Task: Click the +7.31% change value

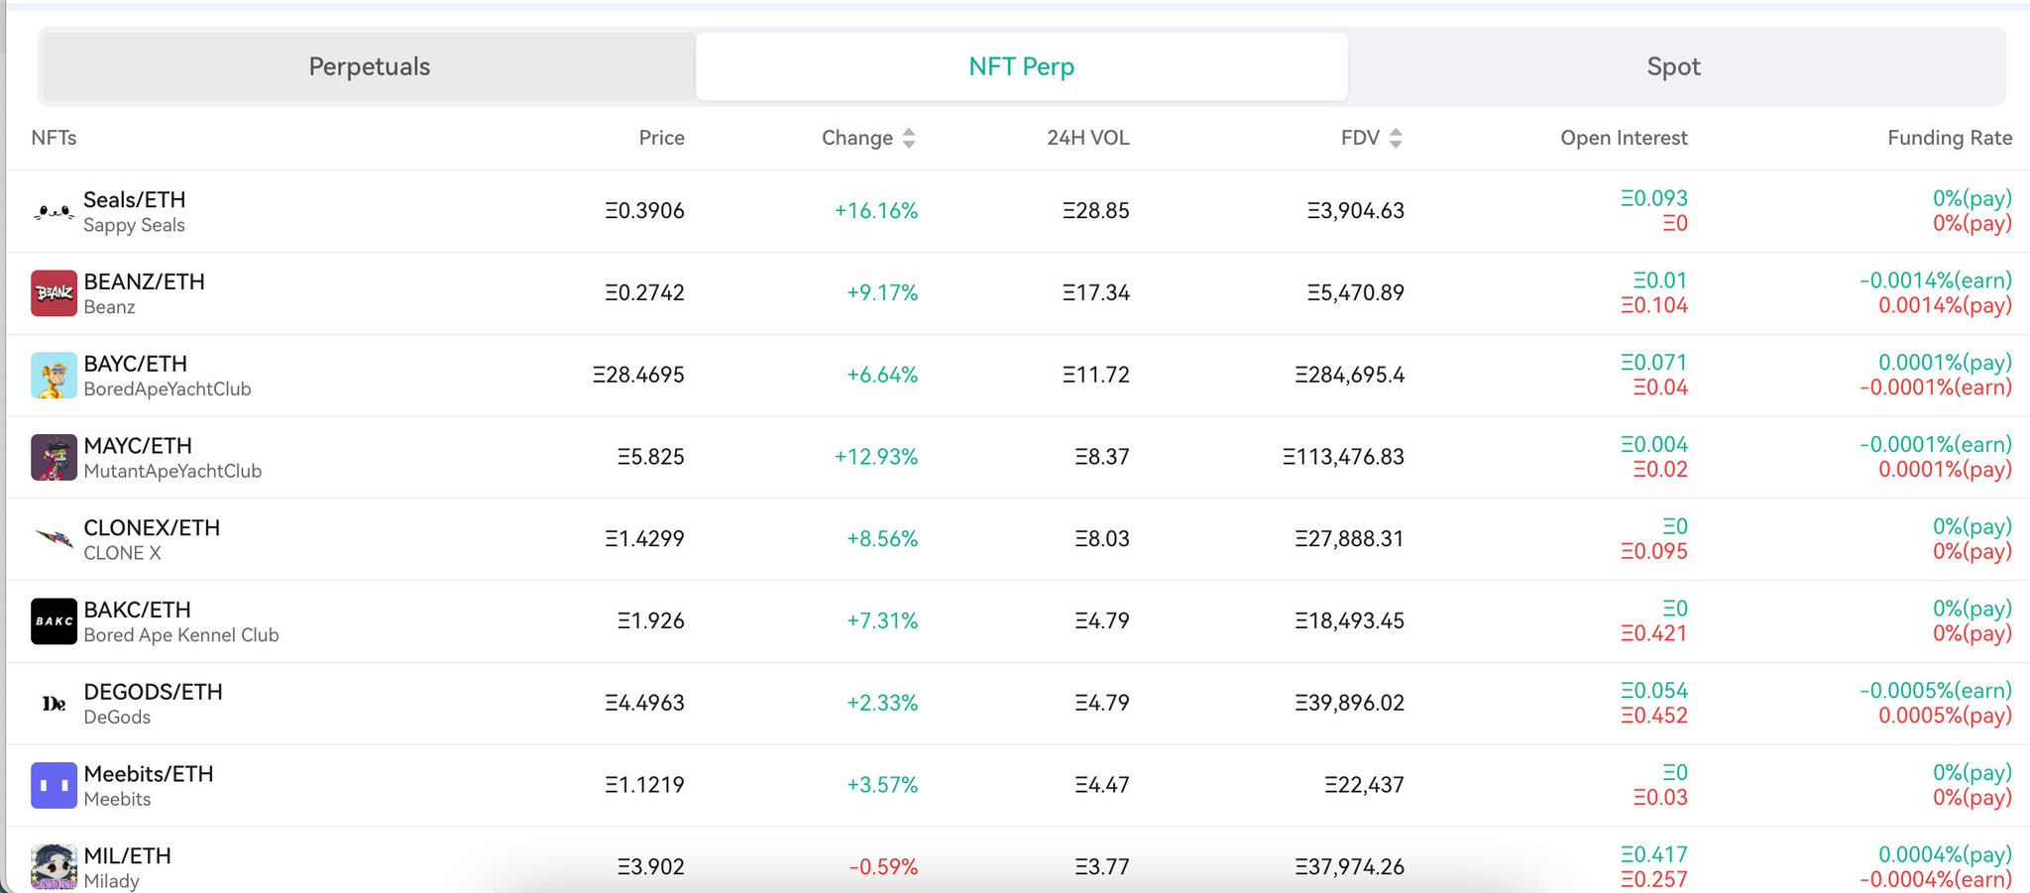Action: pos(882,621)
